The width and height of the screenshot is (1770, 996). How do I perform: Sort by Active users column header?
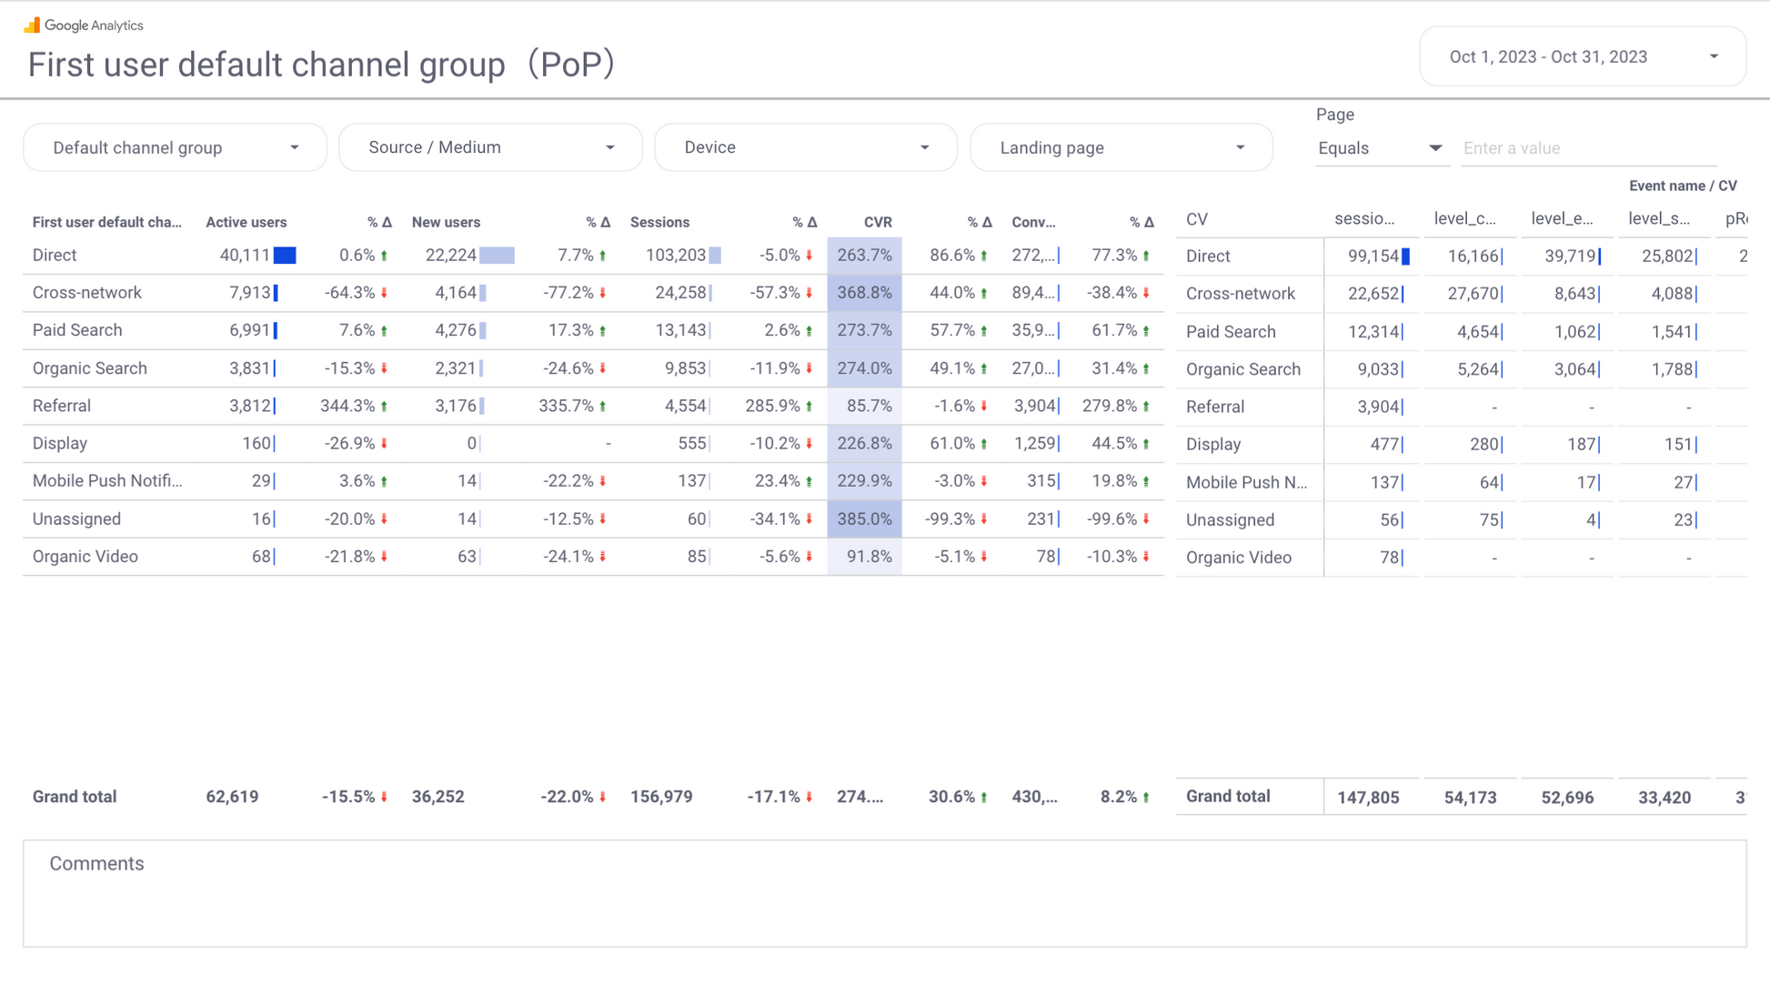pyautogui.click(x=246, y=222)
